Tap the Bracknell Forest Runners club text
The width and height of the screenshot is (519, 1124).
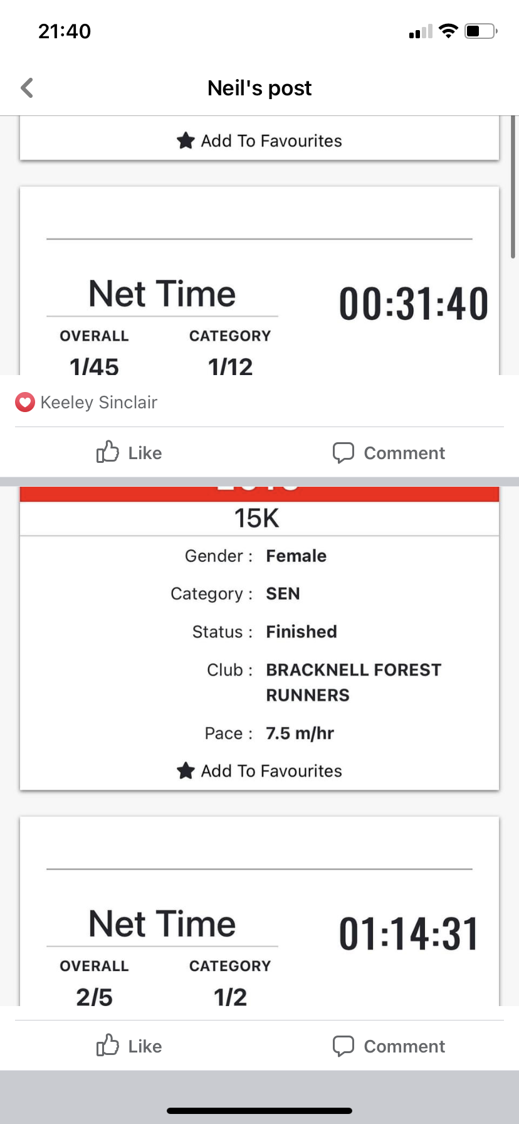[354, 682]
